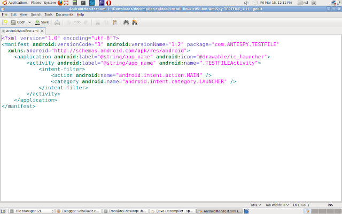Image resolution: width=342 pixels, height=214 pixels.
Task: Select the AndroidManifest.xml document tab
Action: 22,31
